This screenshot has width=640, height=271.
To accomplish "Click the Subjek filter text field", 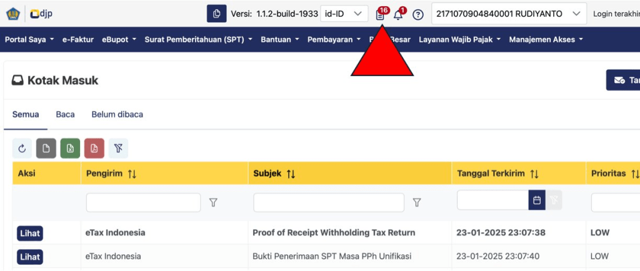I will pos(329,202).
